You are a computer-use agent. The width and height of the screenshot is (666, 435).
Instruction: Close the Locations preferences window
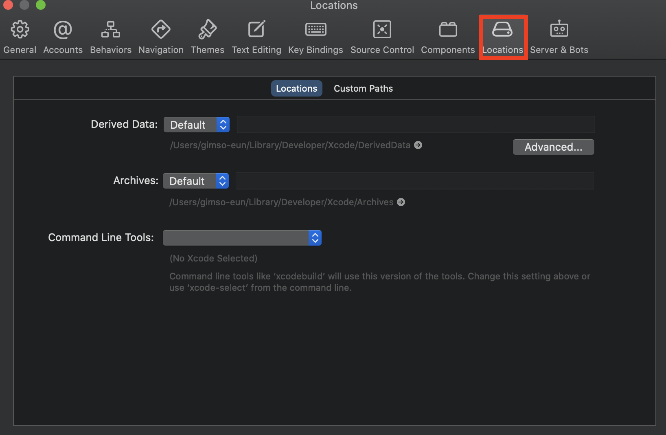(x=8, y=4)
